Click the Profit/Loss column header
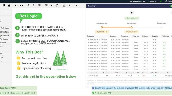Image resolution: width=172 pixels, height=96 pixels. 165,36
